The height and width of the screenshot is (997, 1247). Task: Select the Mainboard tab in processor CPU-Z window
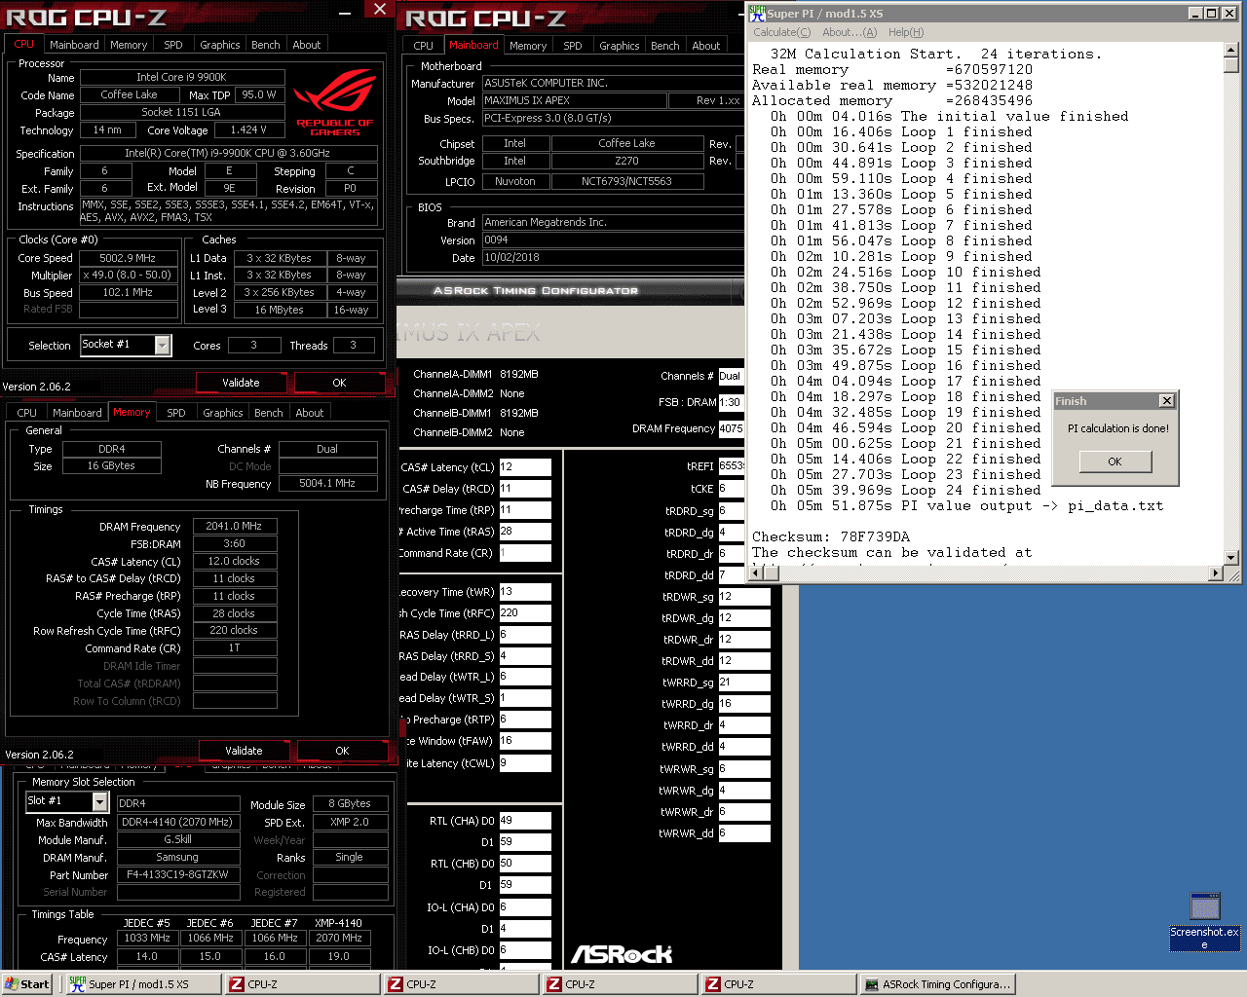(74, 45)
